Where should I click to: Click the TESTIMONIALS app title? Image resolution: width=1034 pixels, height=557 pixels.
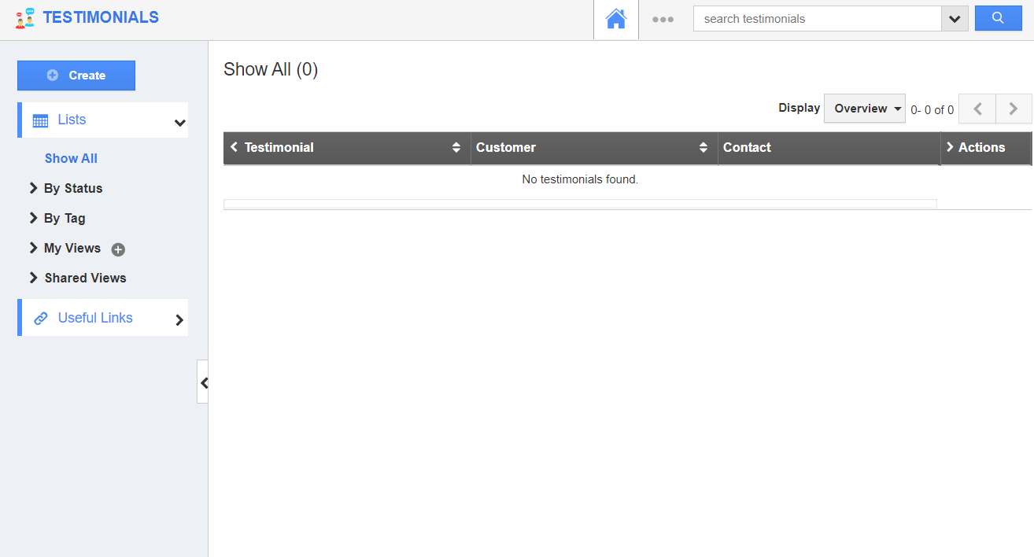(101, 17)
